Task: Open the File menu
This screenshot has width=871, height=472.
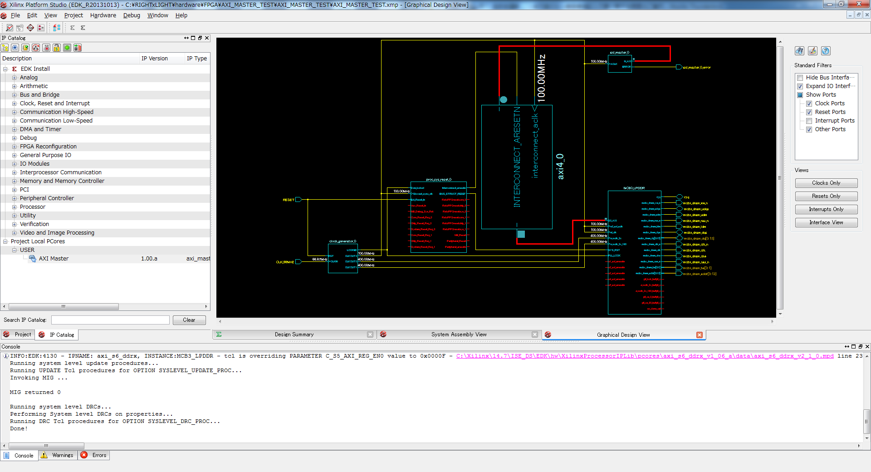Action: point(15,15)
